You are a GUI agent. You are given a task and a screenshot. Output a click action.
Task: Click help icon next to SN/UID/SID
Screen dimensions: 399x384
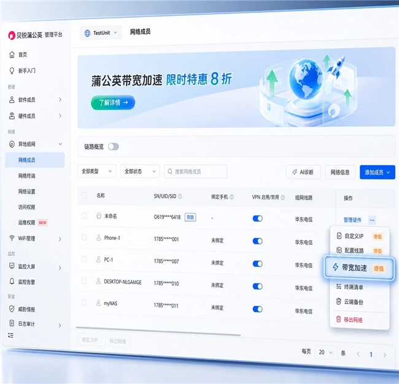180,196
